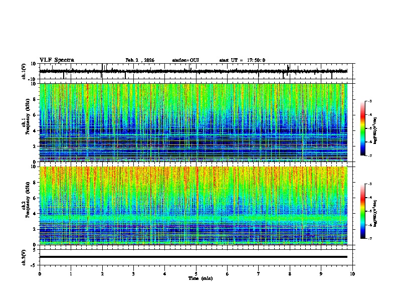Click the "-7" label on ch.2 color bar
This screenshot has width=397, height=307.
click(370, 238)
